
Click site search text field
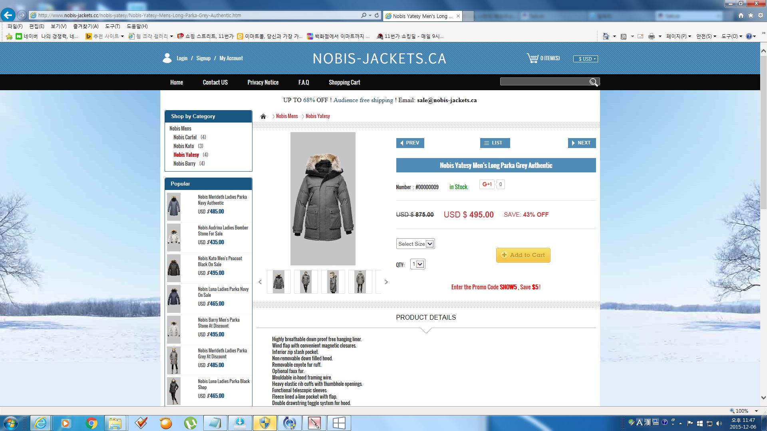pyautogui.click(x=544, y=82)
